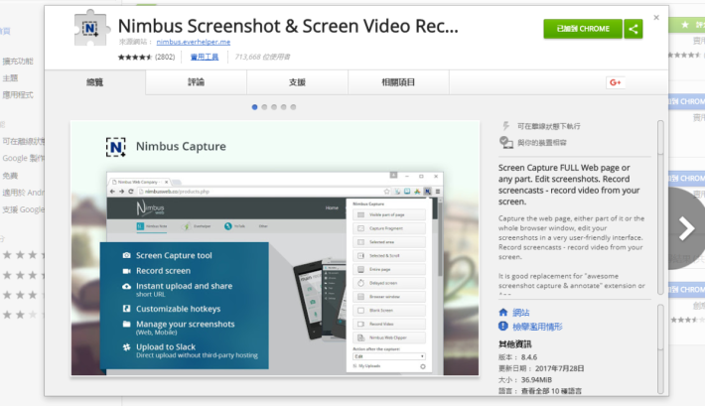
Task: Click the five-star rating in the header
Action: [x=135, y=58]
